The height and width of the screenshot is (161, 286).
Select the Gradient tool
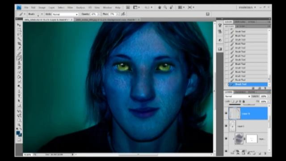19,77
